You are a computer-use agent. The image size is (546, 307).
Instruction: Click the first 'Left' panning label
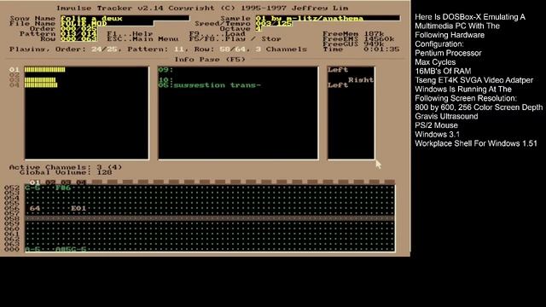(x=338, y=70)
